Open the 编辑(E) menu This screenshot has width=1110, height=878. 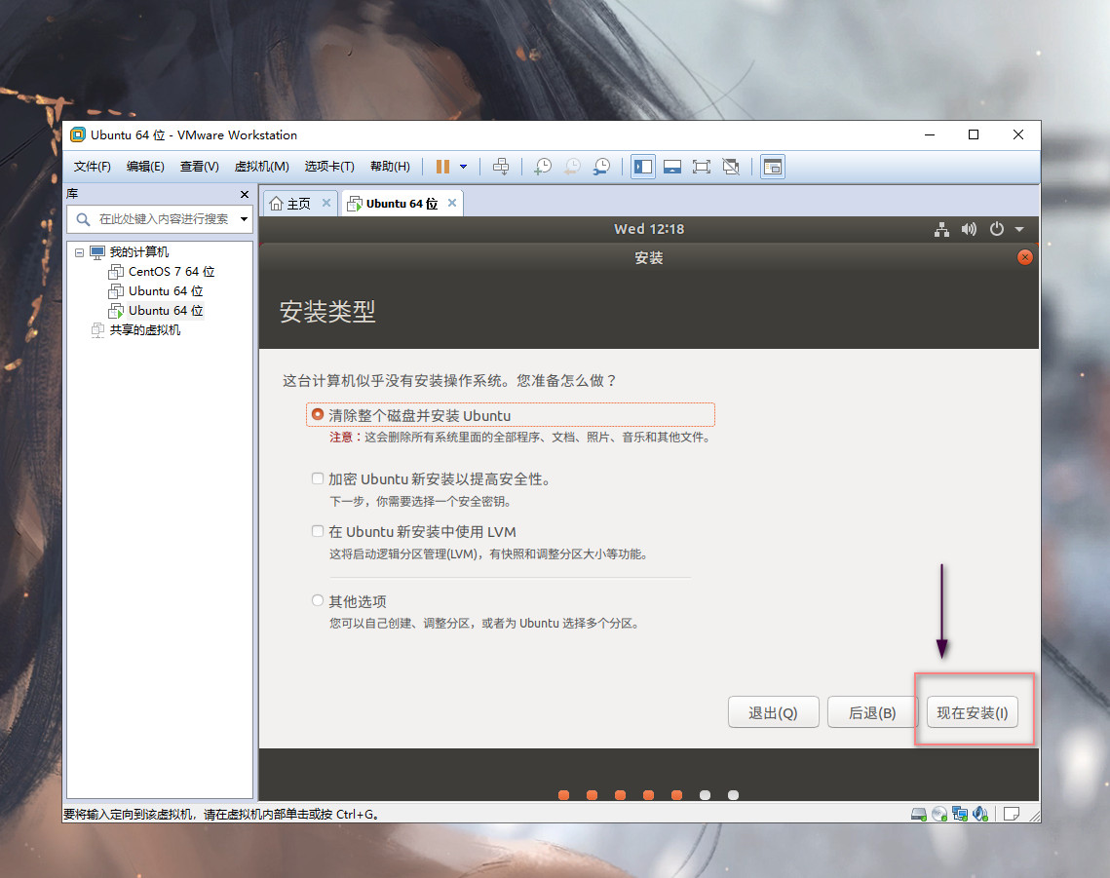(145, 167)
